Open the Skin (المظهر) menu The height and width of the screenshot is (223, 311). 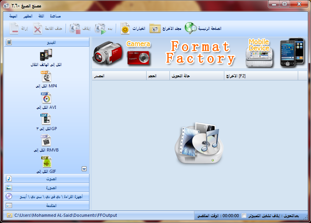tap(28, 16)
